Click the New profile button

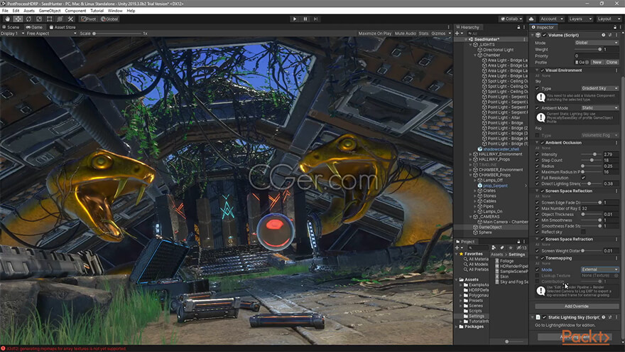tap(597, 63)
